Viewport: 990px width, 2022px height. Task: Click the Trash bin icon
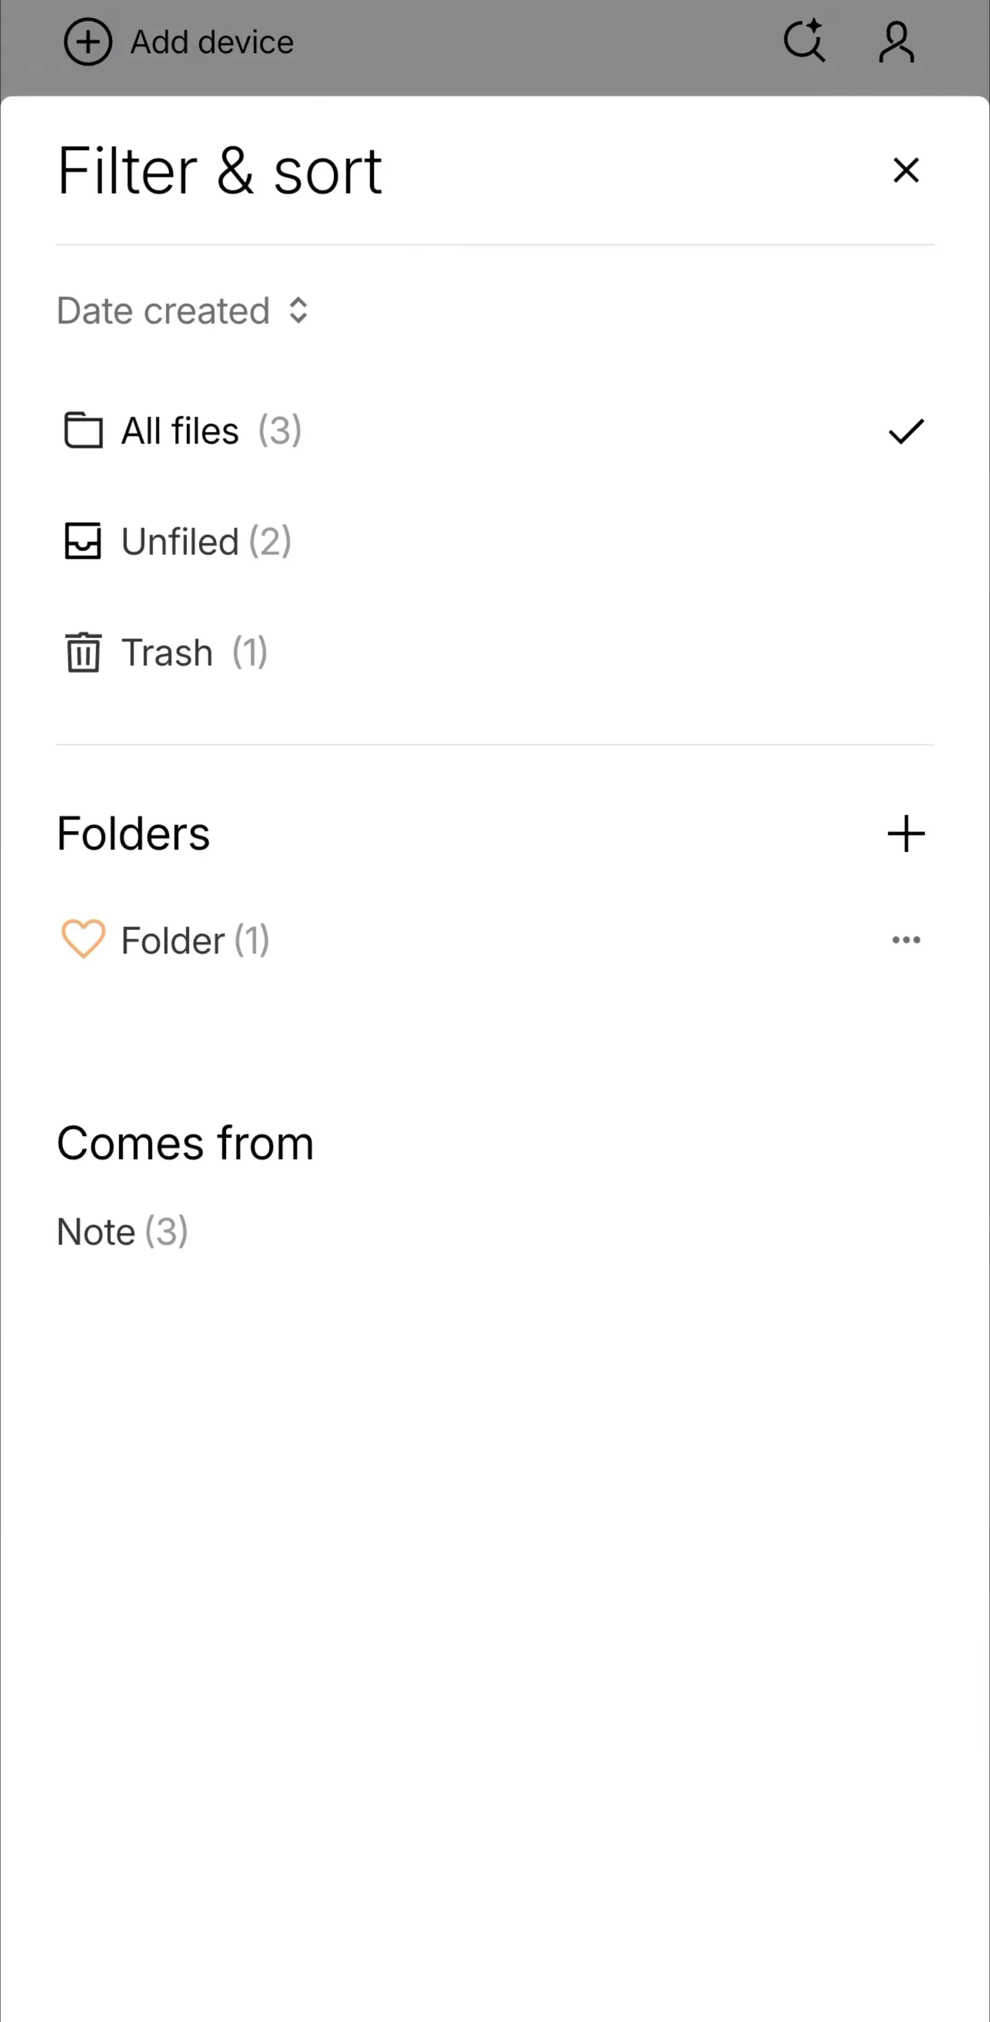coord(82,652)
